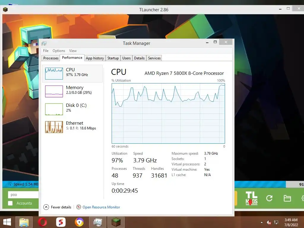Click the Task Manager taskbar button
The image size is (304, 228).
(97, 222)
